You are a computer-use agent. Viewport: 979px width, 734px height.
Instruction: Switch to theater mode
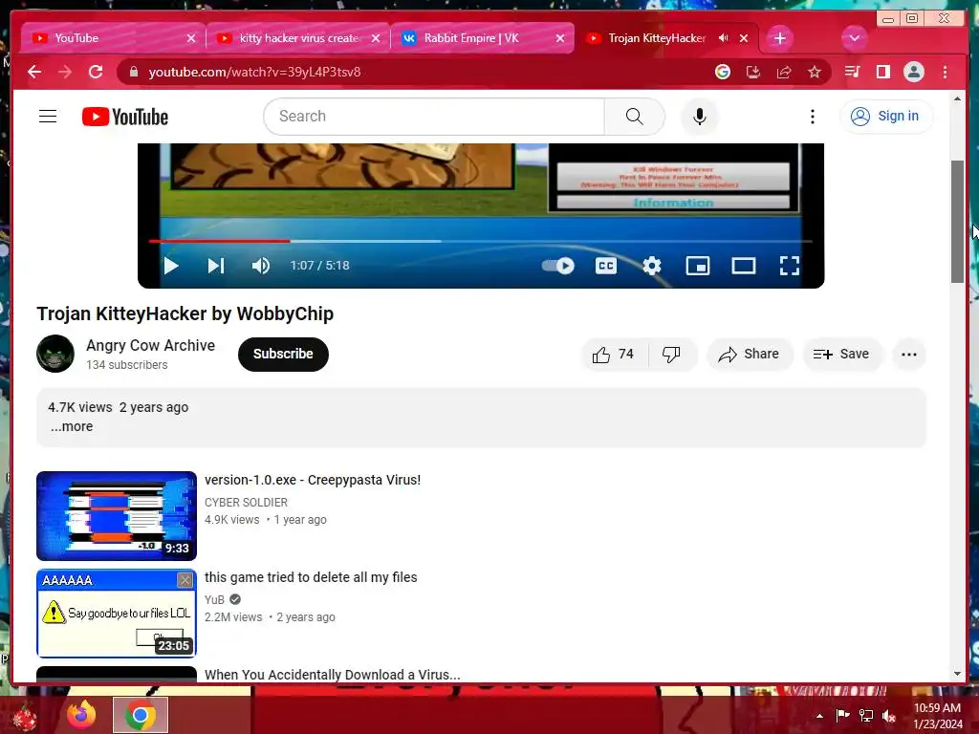pos(744,266)
